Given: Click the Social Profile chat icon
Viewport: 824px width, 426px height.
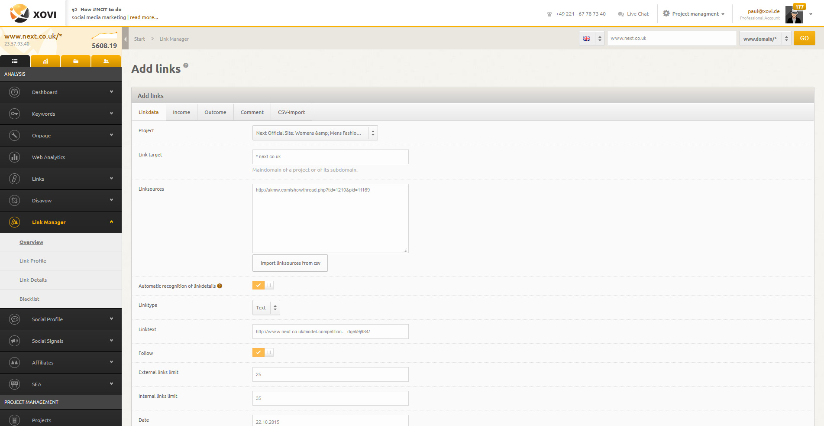Looking at the screenshot, I should point(15,319).
